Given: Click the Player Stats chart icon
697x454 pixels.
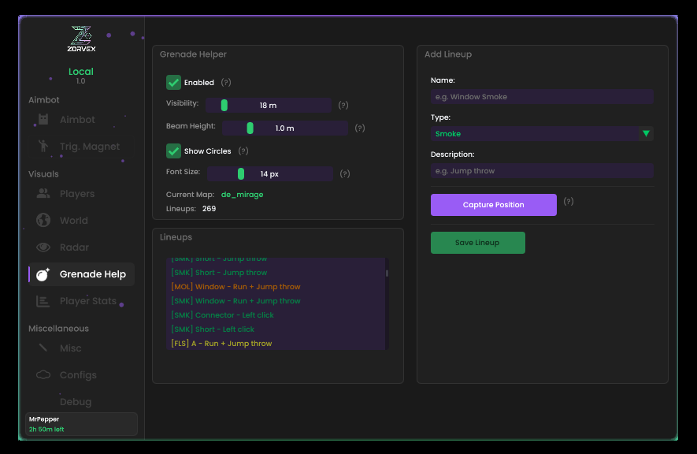Looking at the screenshot, I should [44, 301].
